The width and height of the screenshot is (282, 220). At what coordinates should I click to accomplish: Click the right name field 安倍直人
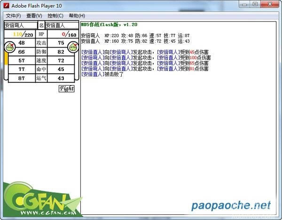coord(61,25)
